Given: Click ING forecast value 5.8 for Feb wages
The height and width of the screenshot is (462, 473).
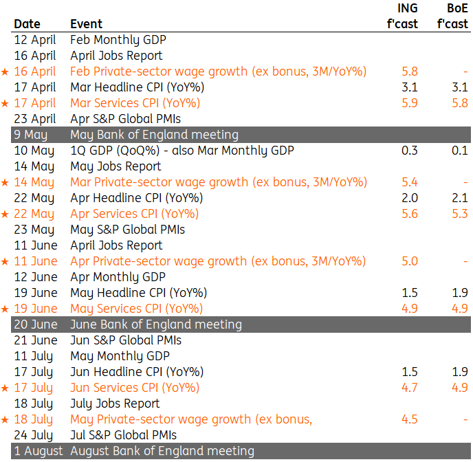Looking at the screenshot, I should 409,71.
